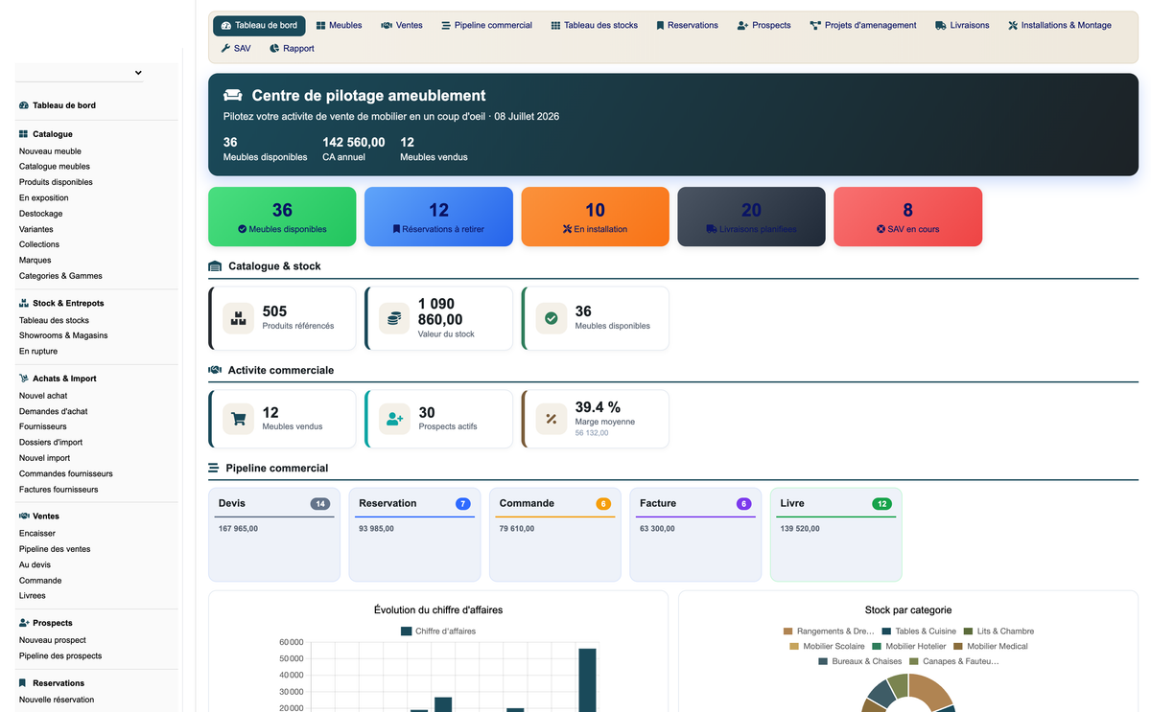
Task: Open Projets d'amenagement tab
Action: pyautogui.click(x=862, y=25)
